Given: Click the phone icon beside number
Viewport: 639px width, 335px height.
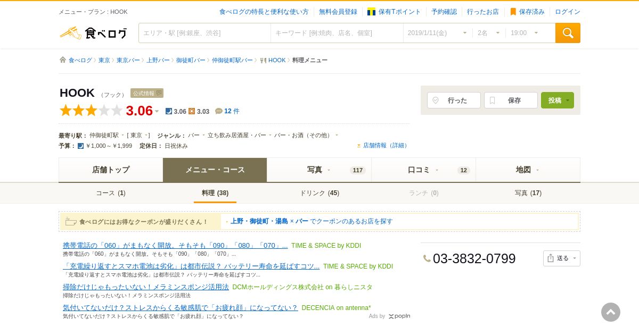Looking at the screenshot, I should 427,258.
